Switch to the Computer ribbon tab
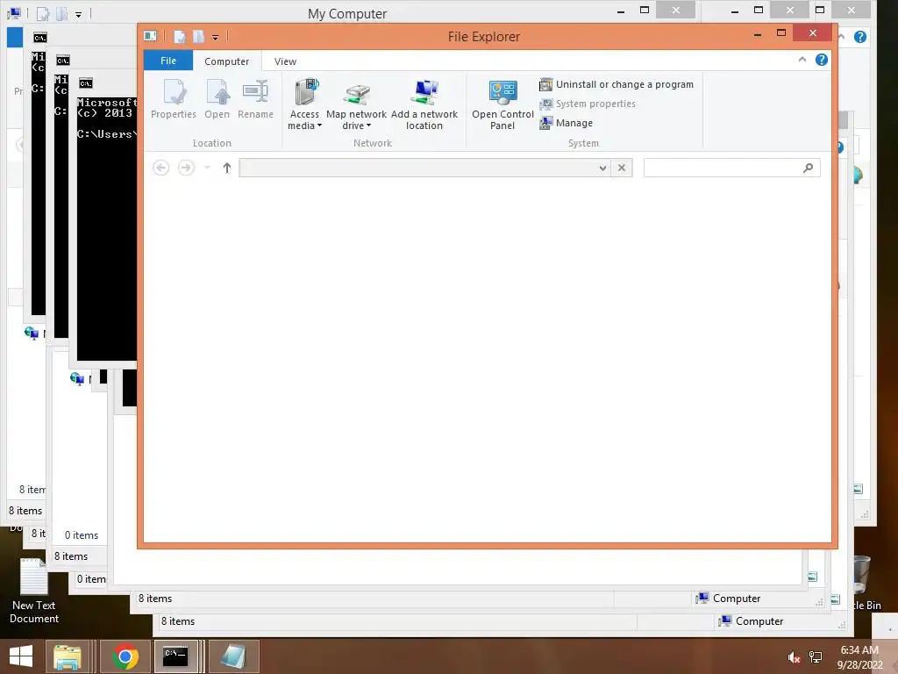Screen dimensions: 898x674 (227, 61)
